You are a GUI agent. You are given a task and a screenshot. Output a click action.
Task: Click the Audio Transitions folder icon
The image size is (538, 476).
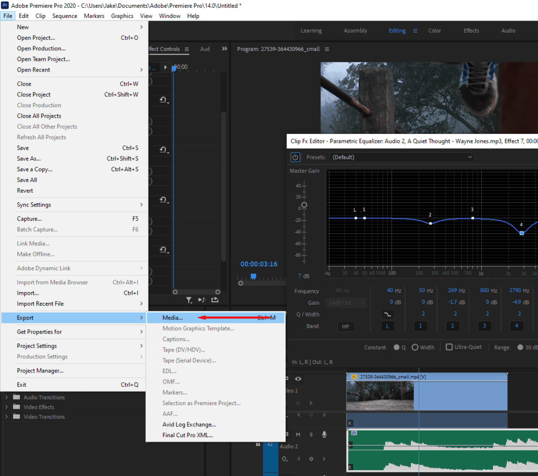coord(16,397)
